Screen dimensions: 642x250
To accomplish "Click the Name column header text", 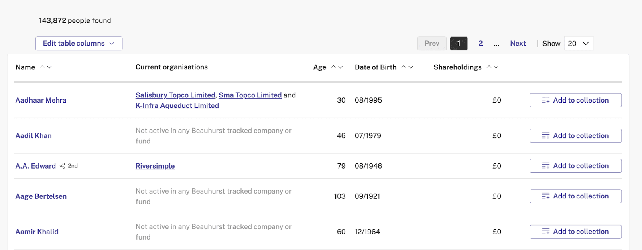I will (25, 67).
